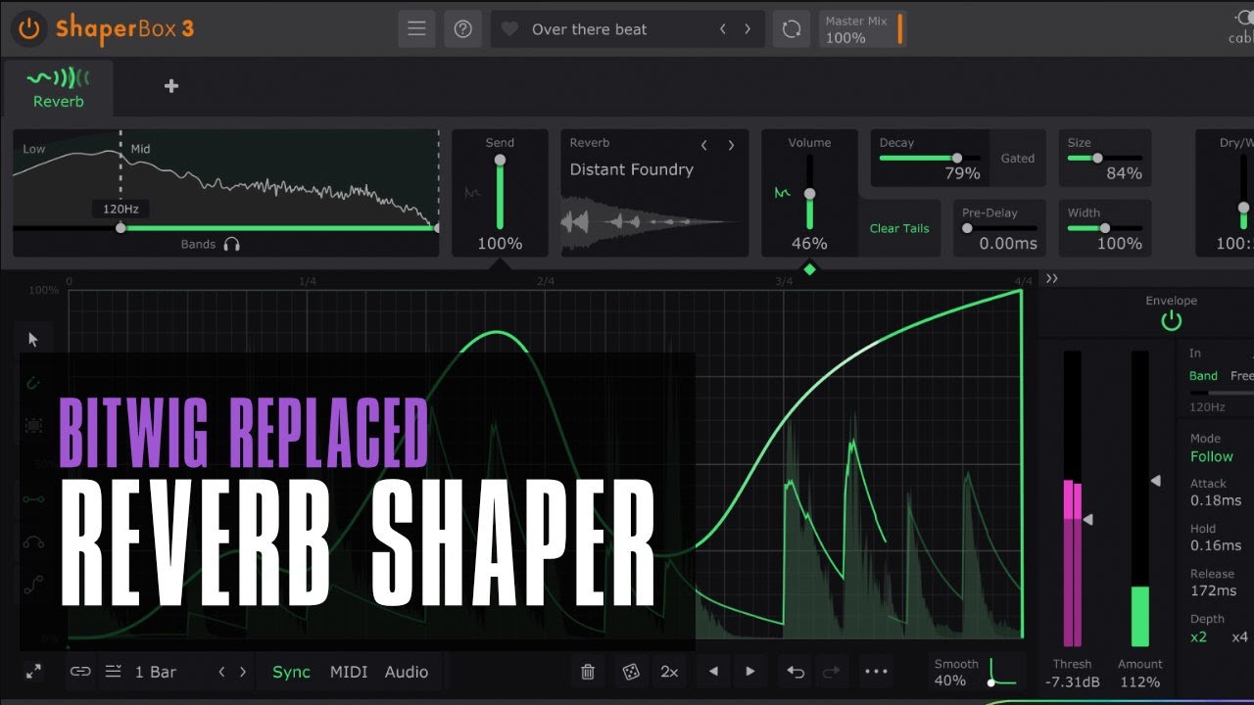Click the Thresh meter arrow handle

click(x=1087, y=519)
